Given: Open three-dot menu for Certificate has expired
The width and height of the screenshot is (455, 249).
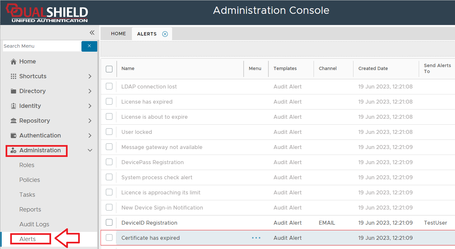Looking at the screenshot, I should click(x=256, y=238).
